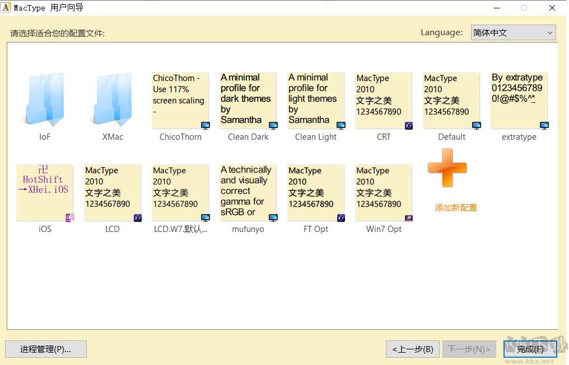Select the iOS HotShift profile
569x365 pixels.
[x=45, y=193]
